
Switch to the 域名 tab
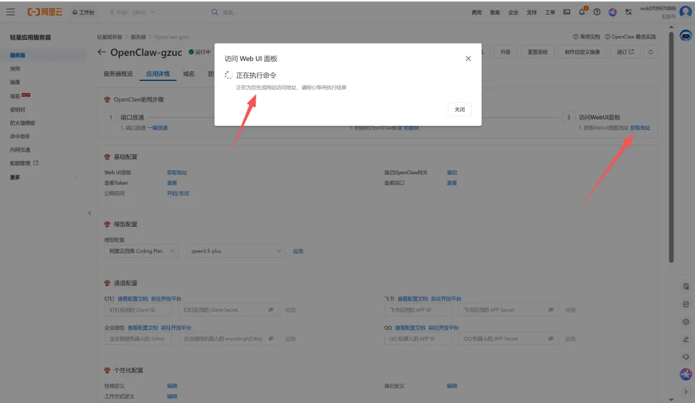point(189,74)
